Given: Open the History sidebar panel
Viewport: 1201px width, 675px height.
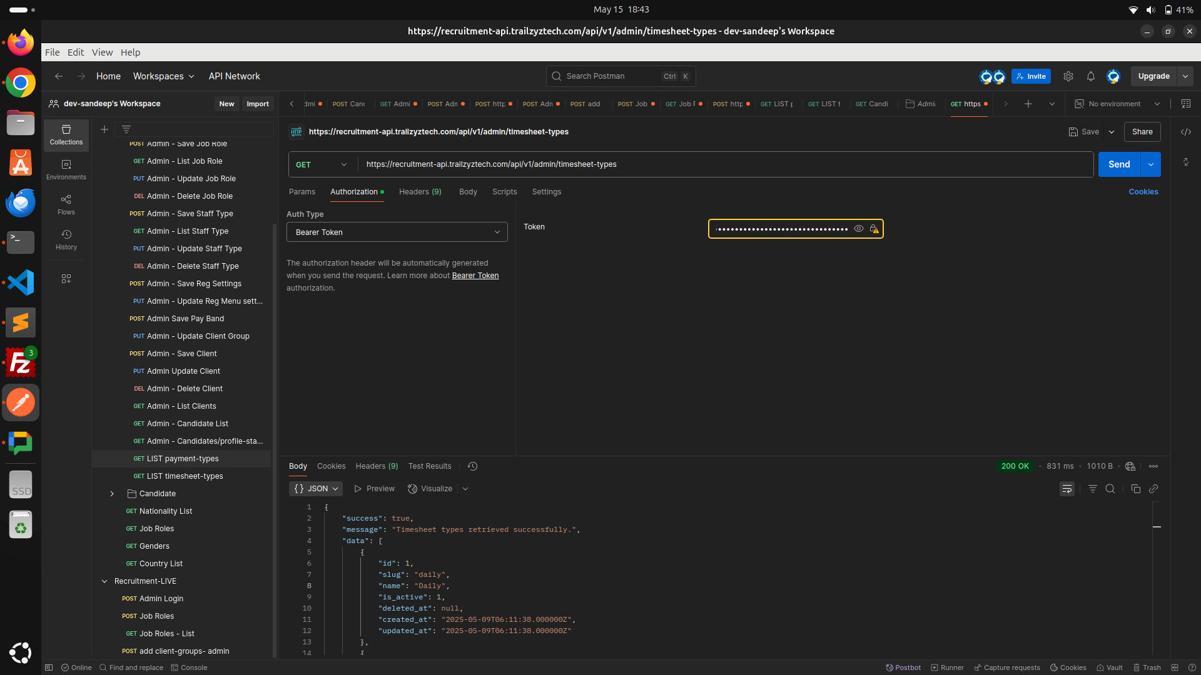Looking at the screenshot, I should [x=66, y=240].
